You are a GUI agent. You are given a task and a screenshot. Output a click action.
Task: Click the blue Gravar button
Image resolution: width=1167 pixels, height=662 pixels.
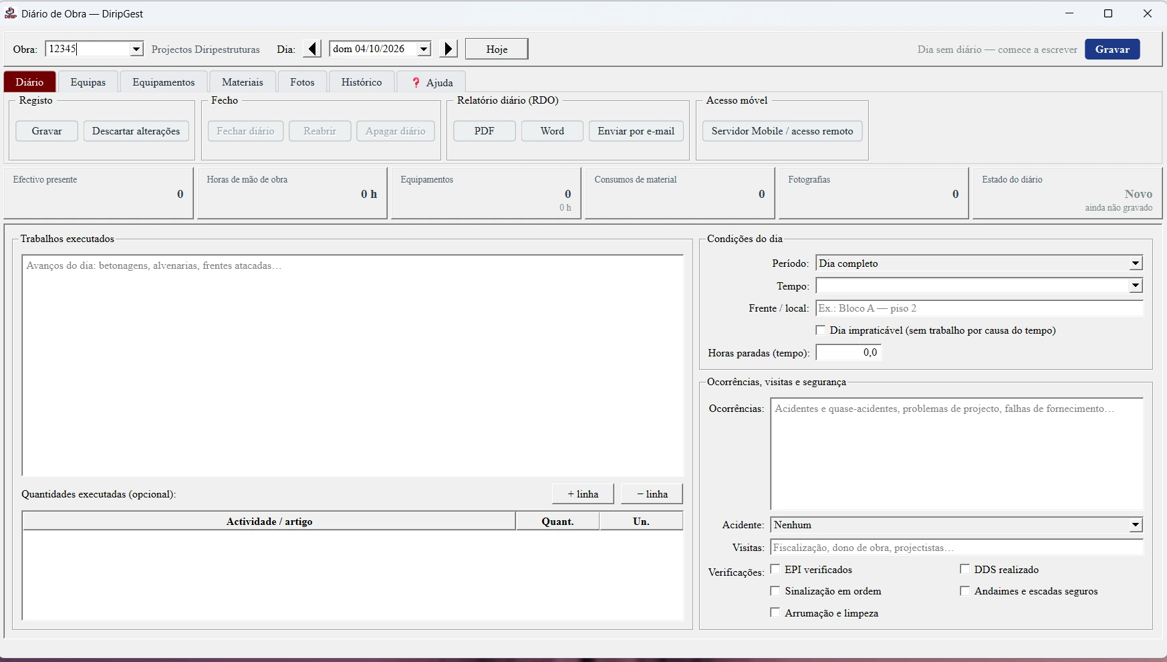(1112, 49)
